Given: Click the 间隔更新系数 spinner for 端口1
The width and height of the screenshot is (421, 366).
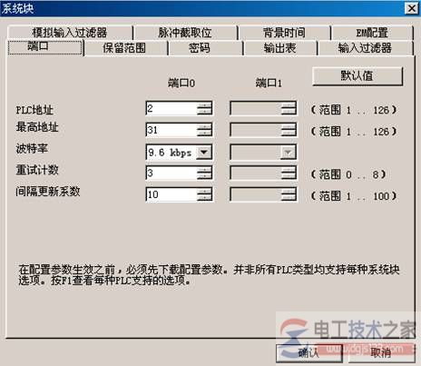Looking at the screenshot, I should [x=289, y=194].
